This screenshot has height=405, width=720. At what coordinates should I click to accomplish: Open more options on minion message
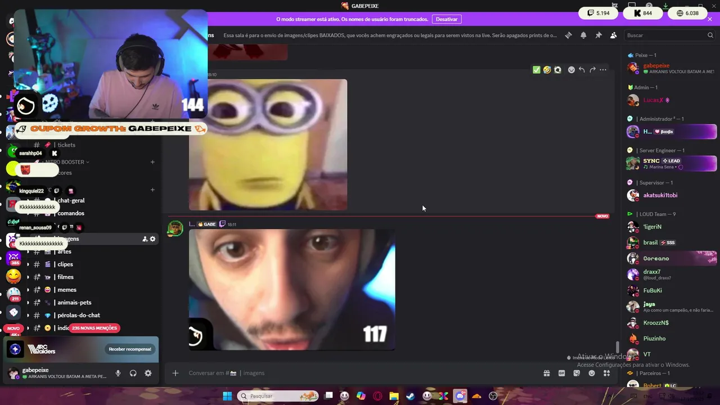point(603,70)
